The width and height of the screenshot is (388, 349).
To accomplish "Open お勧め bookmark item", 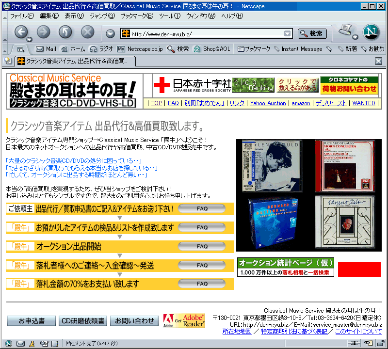I will point(373,49).
